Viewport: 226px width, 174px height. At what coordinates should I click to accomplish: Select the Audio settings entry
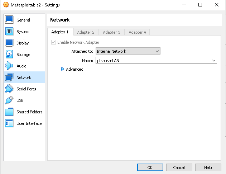[x=24, y=66]
